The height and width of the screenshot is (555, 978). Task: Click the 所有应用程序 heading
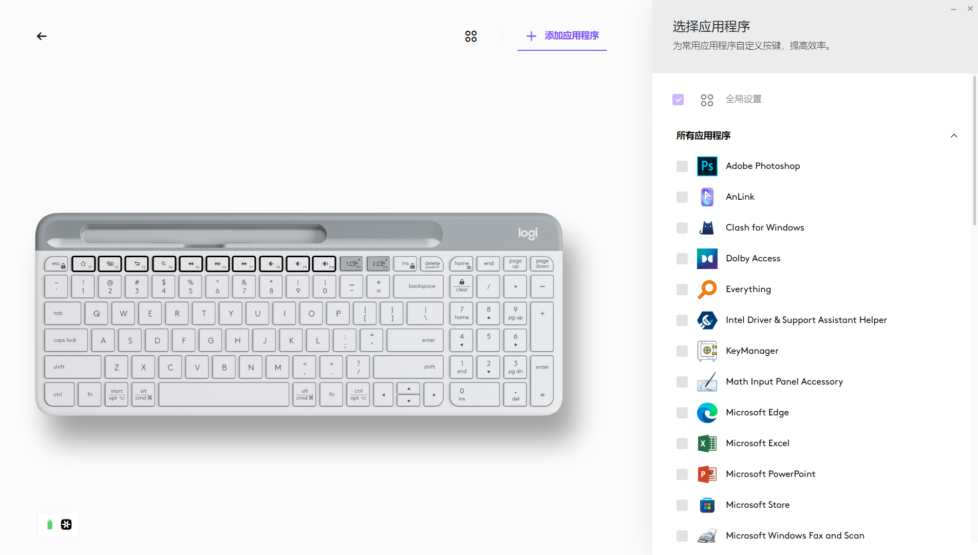tap(703, 136)
